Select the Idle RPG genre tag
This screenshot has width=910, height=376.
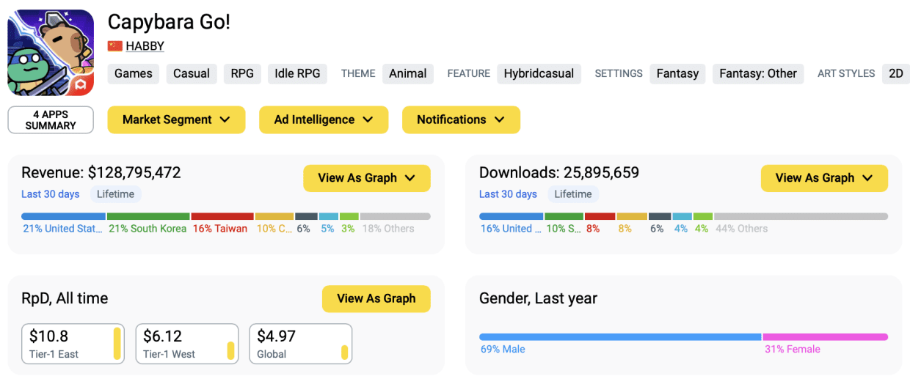pyautogui.click(x=297, y=73)
